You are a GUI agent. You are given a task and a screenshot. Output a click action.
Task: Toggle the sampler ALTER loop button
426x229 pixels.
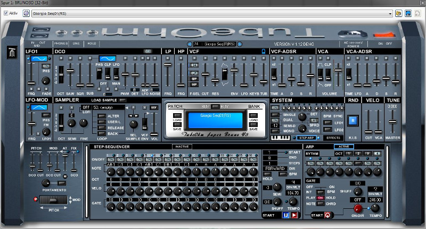[102, 116]
